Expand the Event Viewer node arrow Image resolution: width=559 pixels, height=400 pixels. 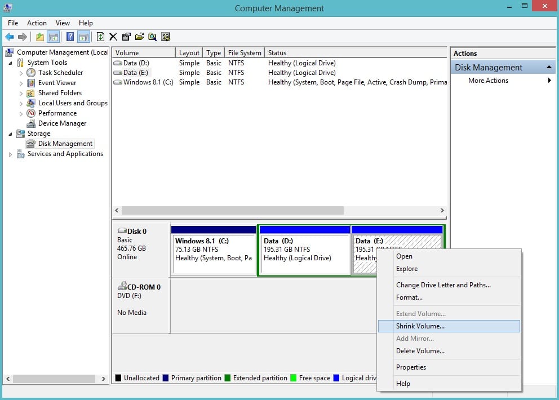(x=21, y=83)
